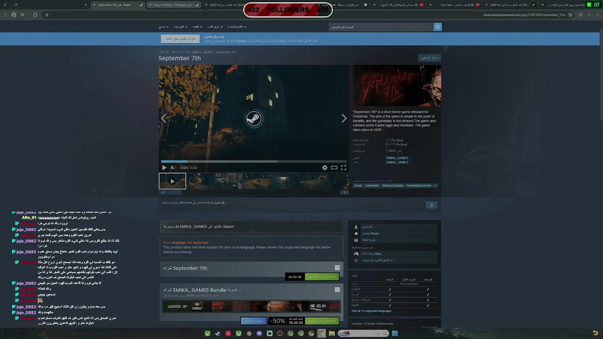Open File Explorer from taskbar
603x339 pixels.
point(332,333)
